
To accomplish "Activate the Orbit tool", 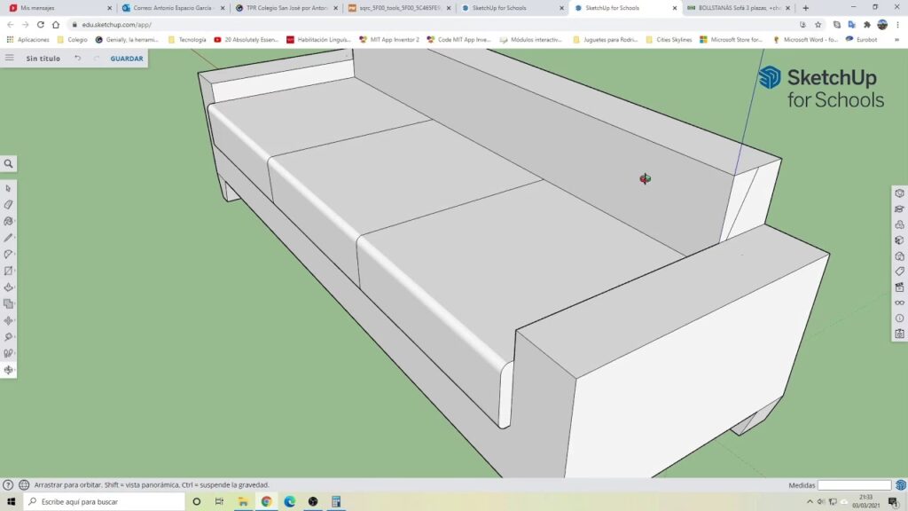I will (x=9, y=370).
